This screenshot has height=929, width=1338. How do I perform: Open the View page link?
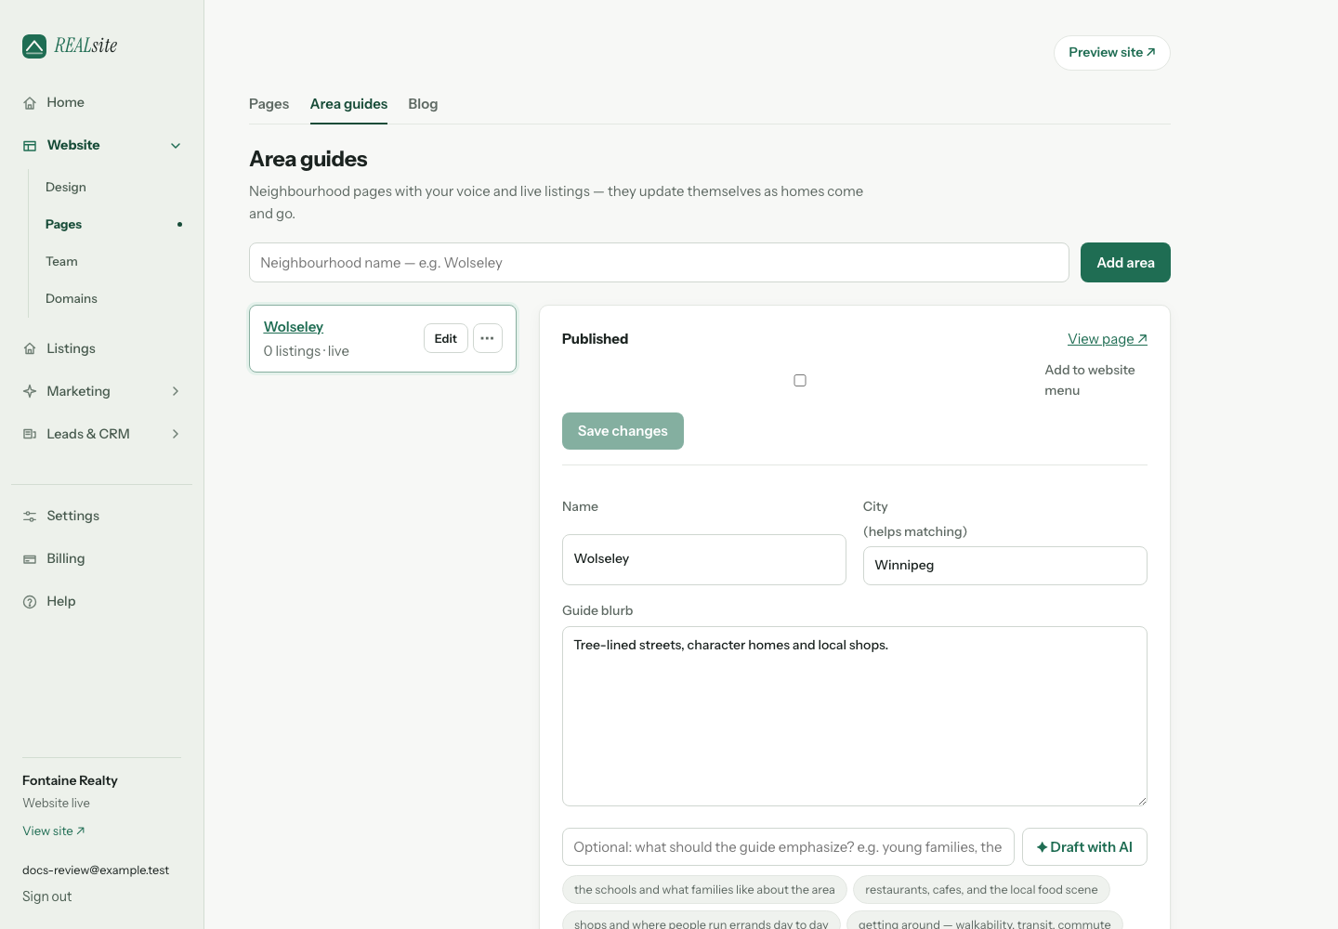pyautogui.click(x=1108, y=339)
